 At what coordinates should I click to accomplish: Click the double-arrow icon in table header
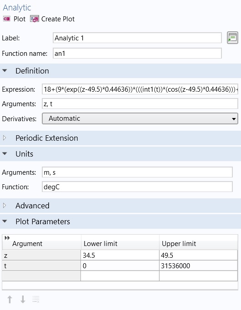click(7, 238)
